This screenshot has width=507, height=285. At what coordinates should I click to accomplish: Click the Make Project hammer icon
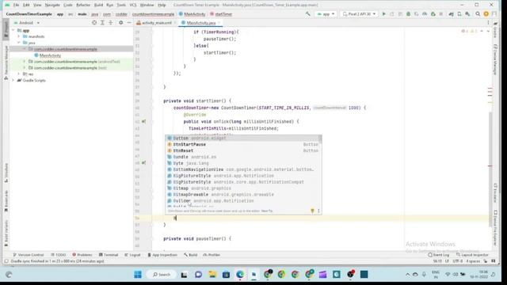click(x=308, y=14)
